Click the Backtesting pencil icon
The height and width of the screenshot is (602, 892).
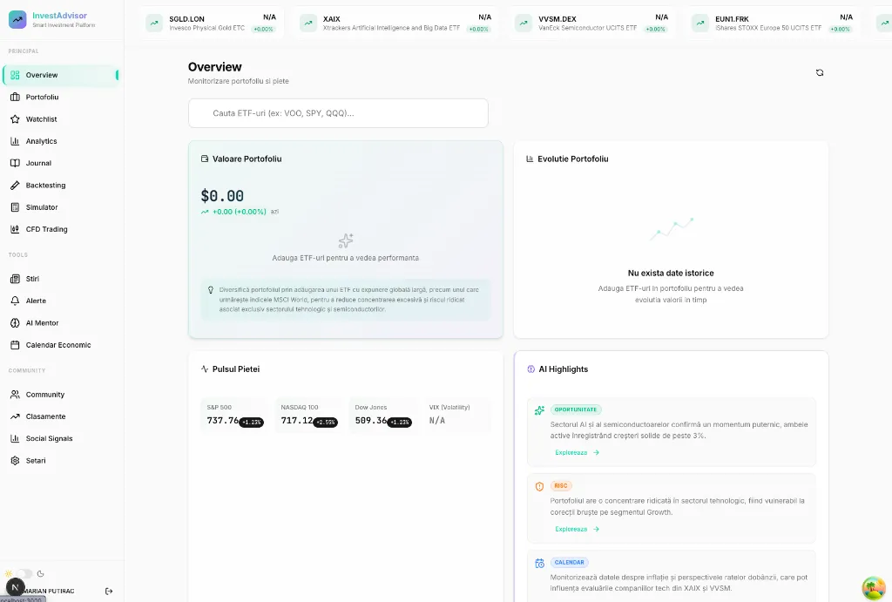[x=16, y=185]
